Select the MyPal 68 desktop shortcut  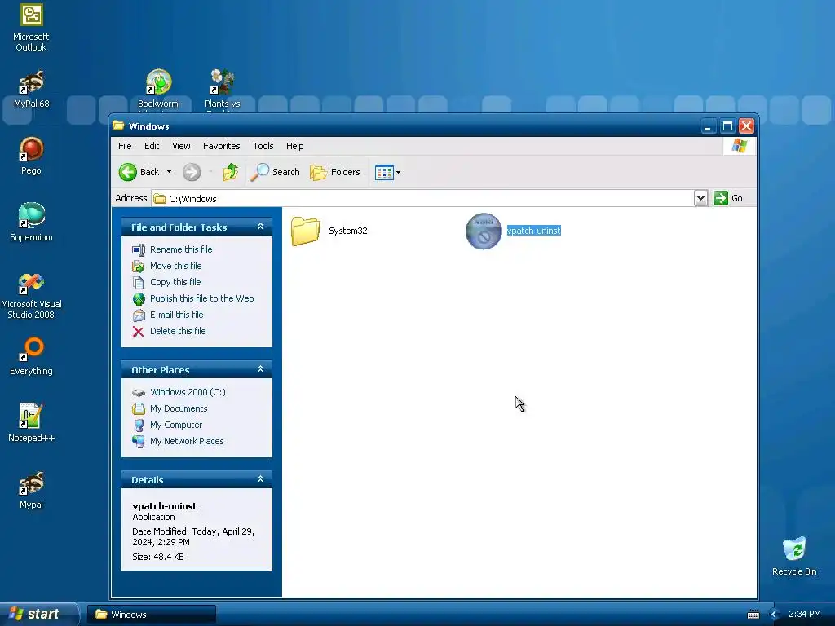tap(31, 90)
